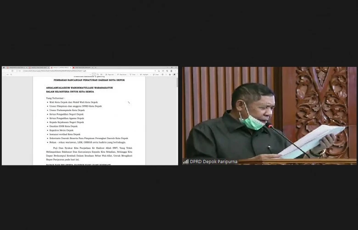Click 'Dandim 0508 Kota Depok' bullet
The width and height of the screenshot is (358, 230).
point(63,126)
